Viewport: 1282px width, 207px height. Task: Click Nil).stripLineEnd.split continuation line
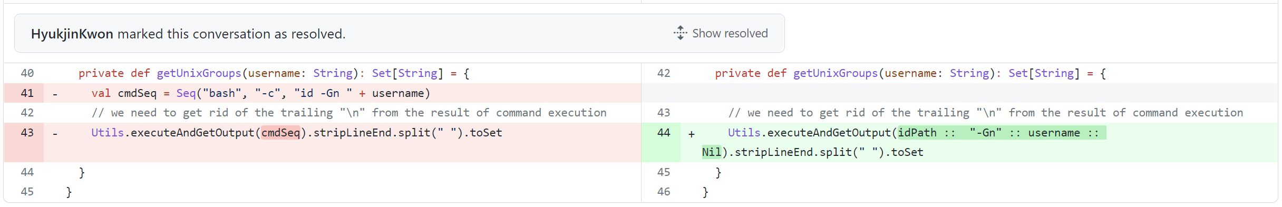point(812,152)
